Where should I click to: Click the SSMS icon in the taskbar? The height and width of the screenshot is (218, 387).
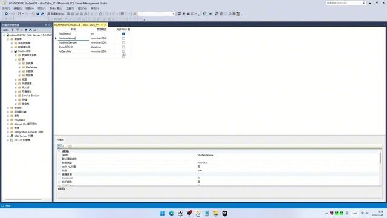[x=198, y=213]
